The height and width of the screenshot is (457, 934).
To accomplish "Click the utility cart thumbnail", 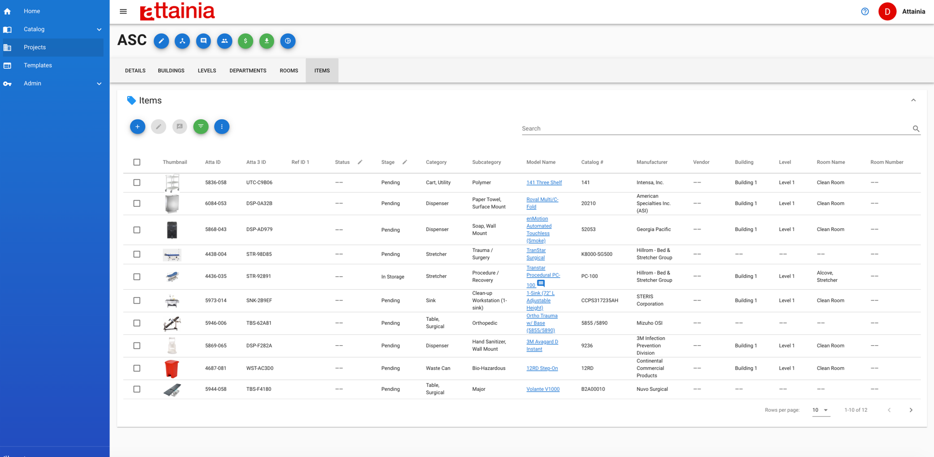I will [172, 183].
